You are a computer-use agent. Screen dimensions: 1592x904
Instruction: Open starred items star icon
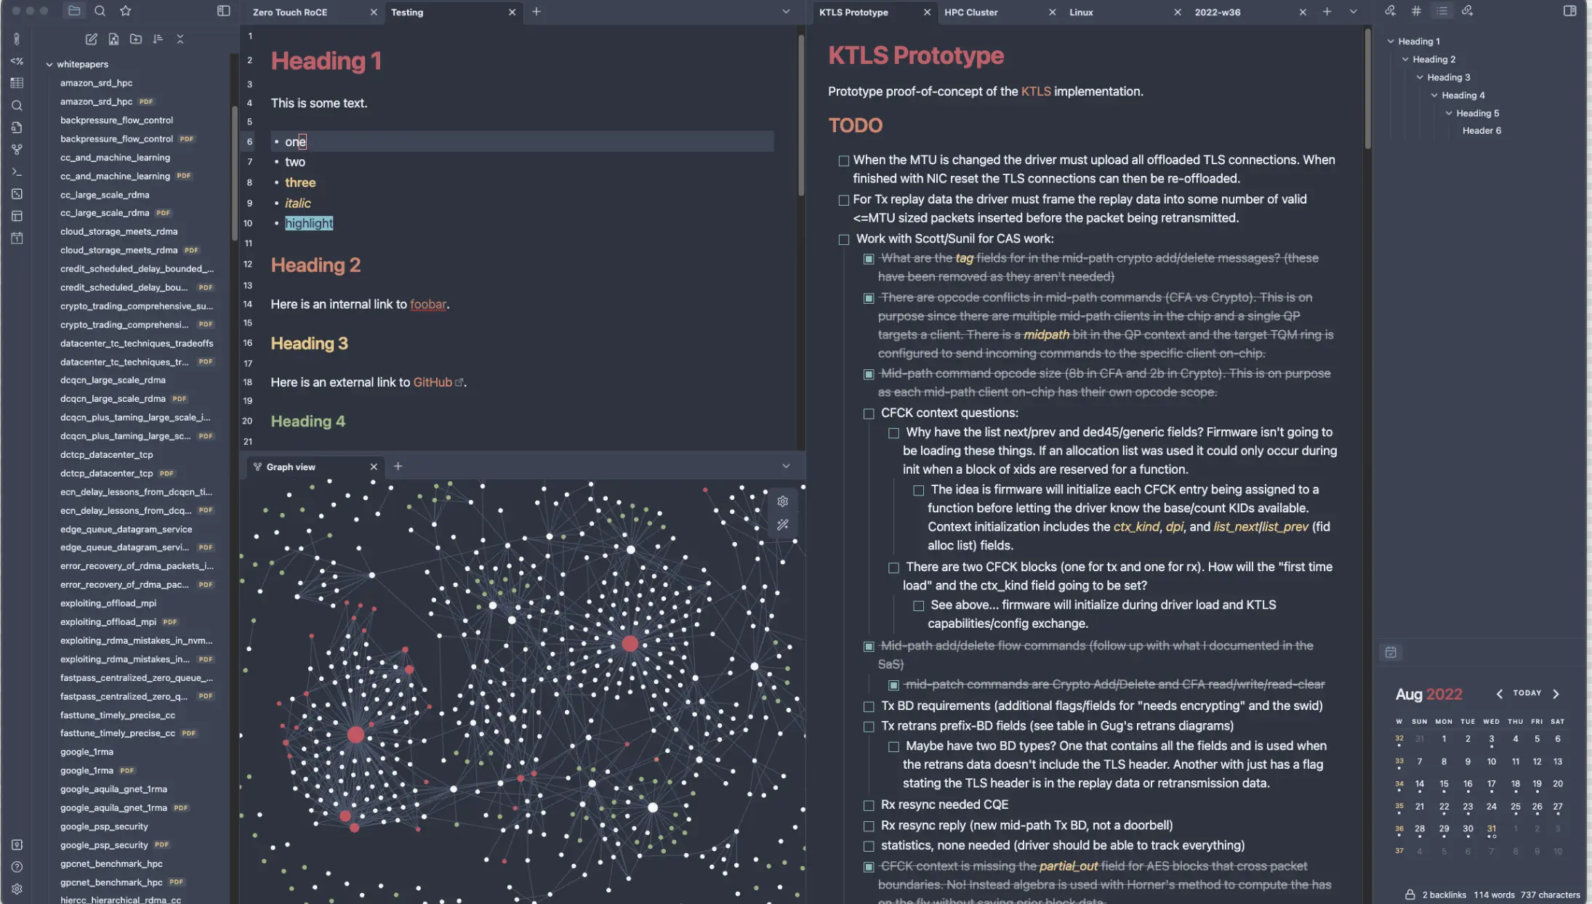125,11
